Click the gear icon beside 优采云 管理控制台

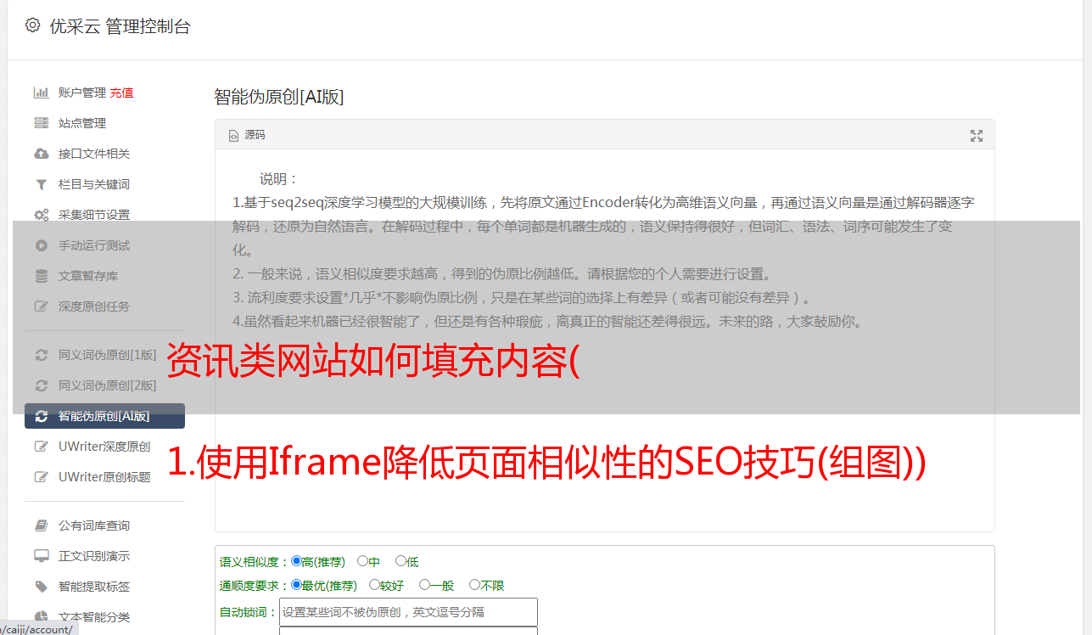(x=32, y=25)
